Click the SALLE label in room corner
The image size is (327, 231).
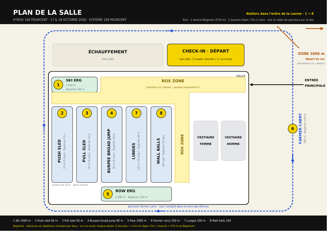(241, 76)
